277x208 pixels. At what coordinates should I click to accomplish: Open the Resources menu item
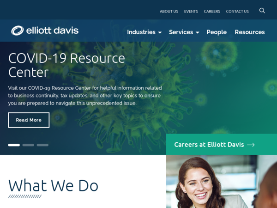(x=250, y=32)
